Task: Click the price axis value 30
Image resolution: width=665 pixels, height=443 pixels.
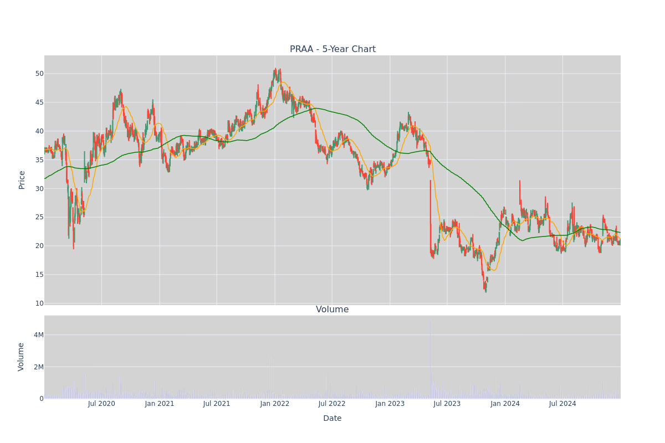Action: point(39,188)
